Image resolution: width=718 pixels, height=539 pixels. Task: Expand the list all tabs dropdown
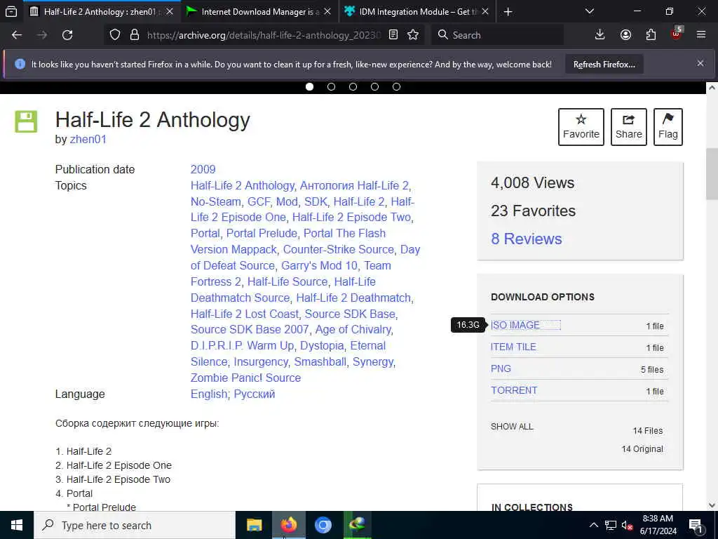(590, 11)
